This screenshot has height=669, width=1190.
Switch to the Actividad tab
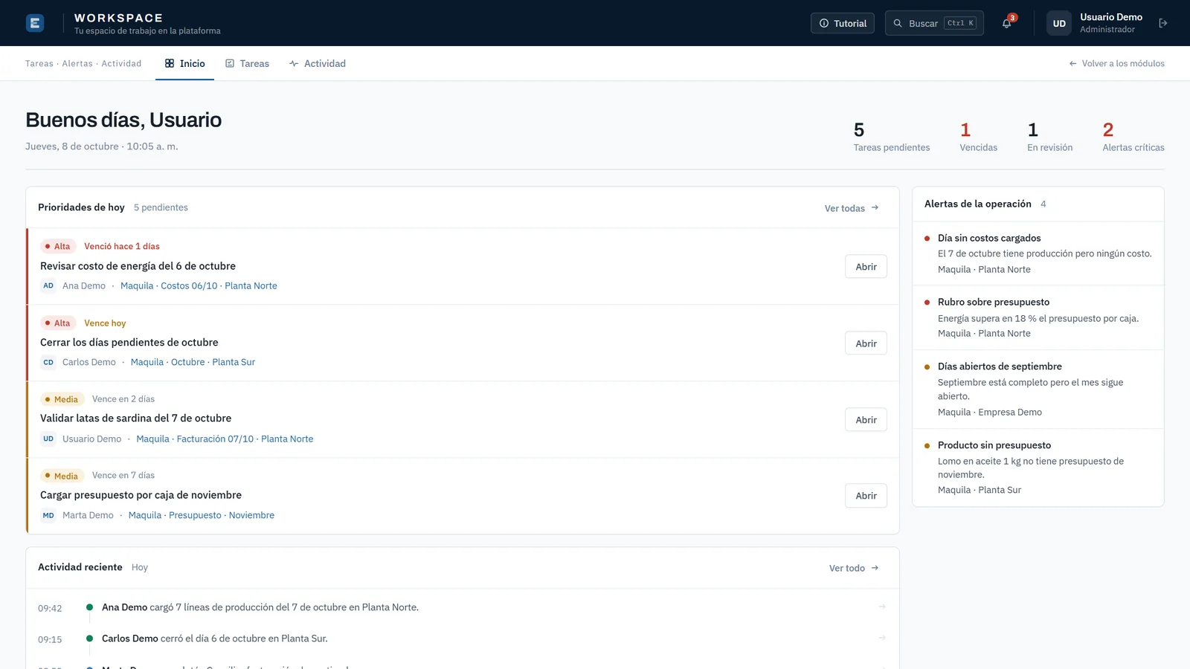(318, 63)
